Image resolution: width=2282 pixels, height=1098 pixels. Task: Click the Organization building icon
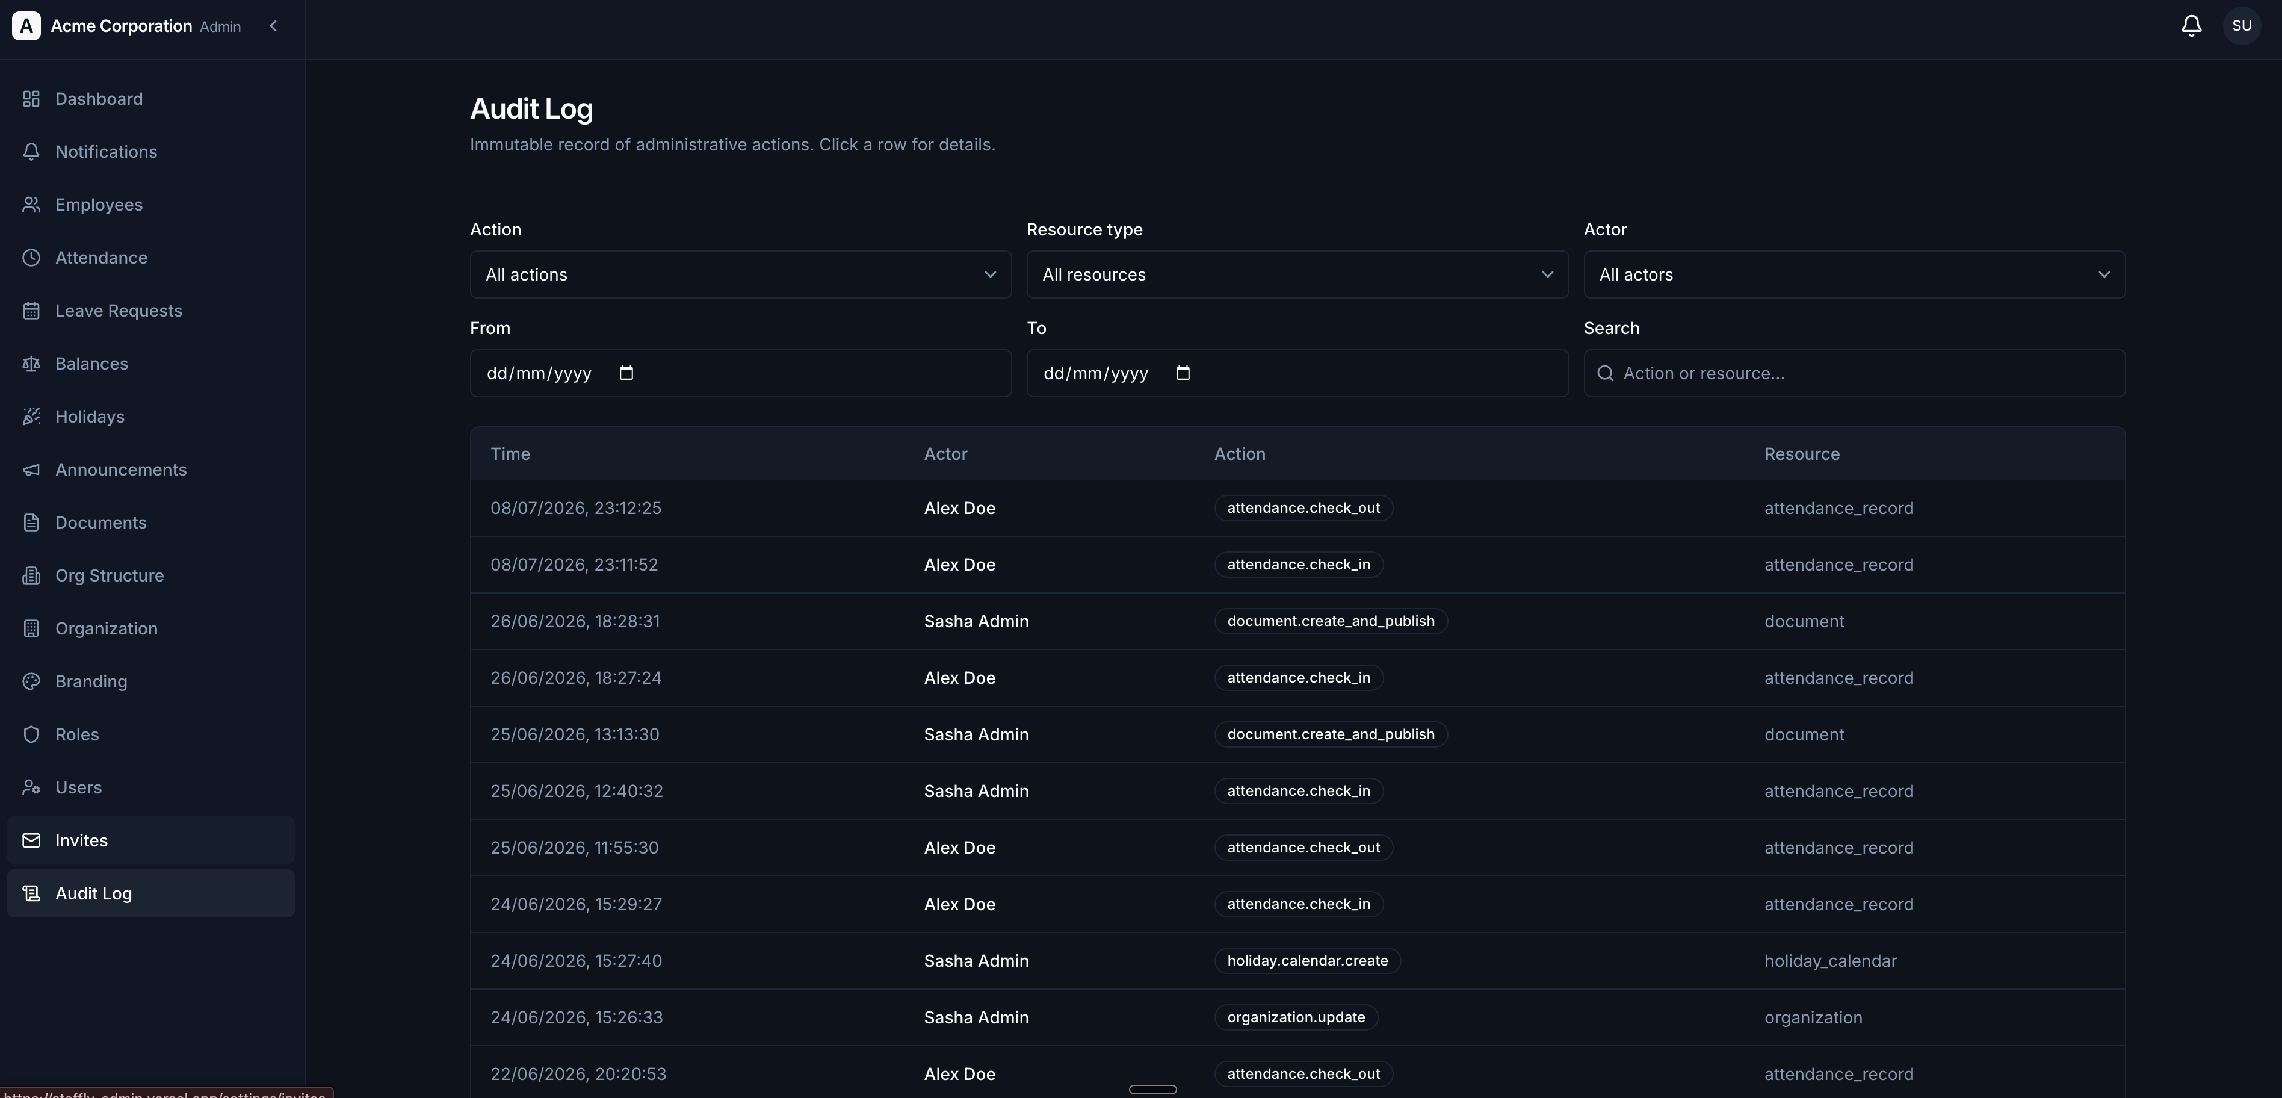point(31,628)
